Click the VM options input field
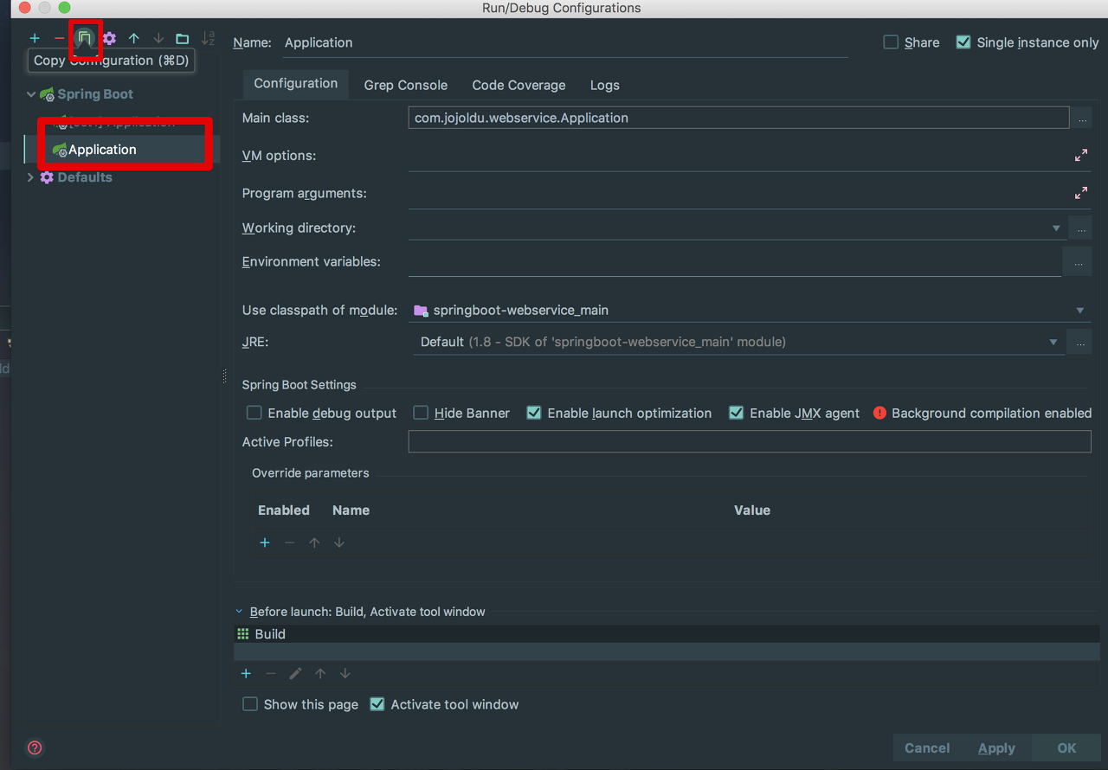 tap(738, 157)
